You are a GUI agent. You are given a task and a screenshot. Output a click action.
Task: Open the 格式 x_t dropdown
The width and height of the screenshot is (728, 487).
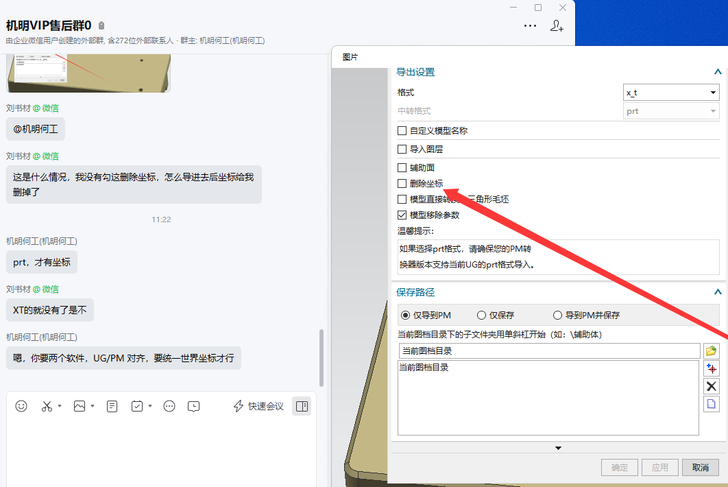tap(671, 93)
